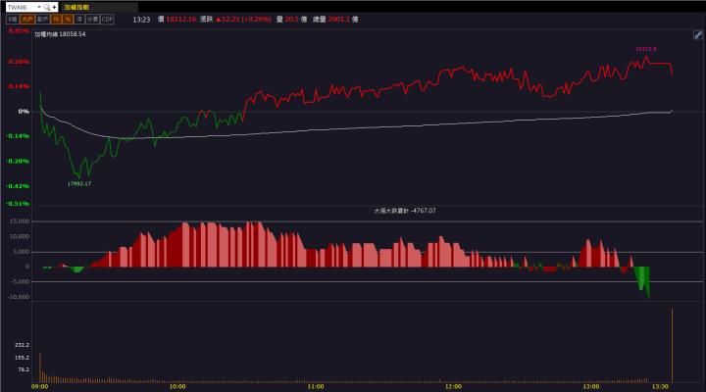Viewport: 706px width, 392px height.
Task: Click the 加權均線 18058.54 legend label
Action: tap(61, 33)
